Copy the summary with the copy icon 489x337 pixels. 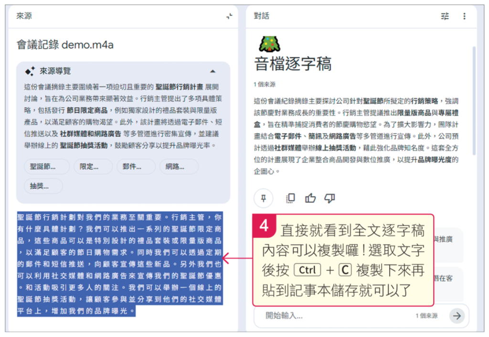pos(290,198)
